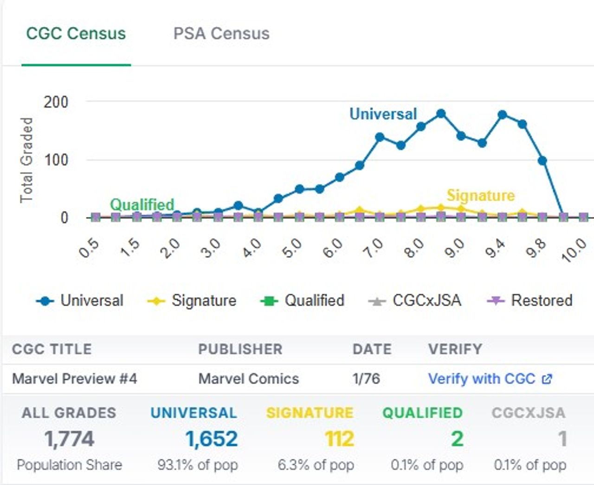The image size is (594, 485).
Task: Click the All Grades 1,774 total
Action: pyautogui.click(x=70, y=439)
